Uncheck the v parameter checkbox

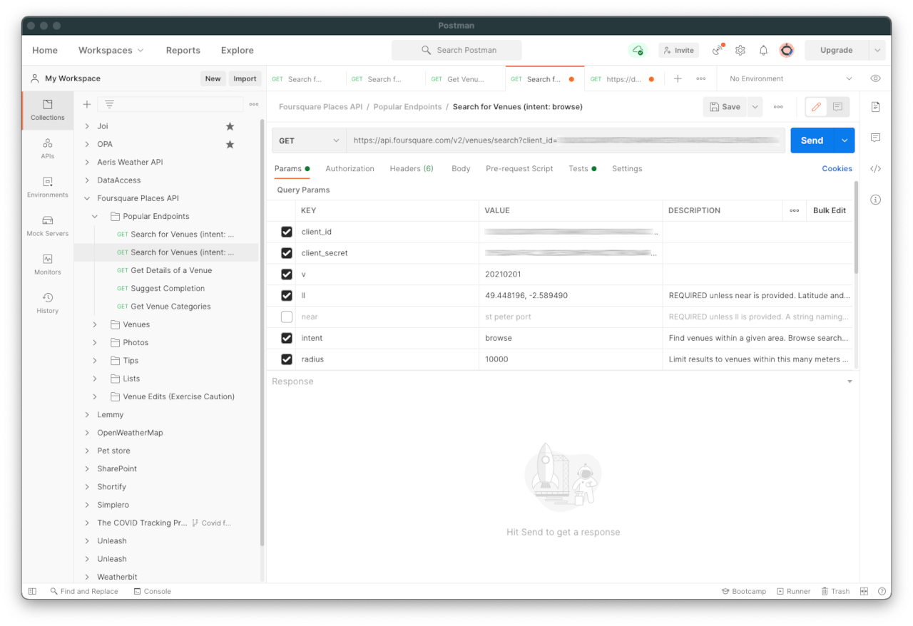click(x=287, y=274)
